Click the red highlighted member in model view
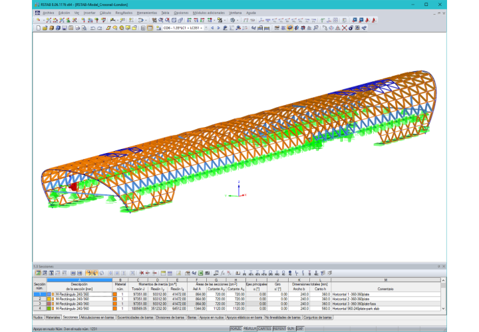The image size is (479, 332). pos(74,186)
